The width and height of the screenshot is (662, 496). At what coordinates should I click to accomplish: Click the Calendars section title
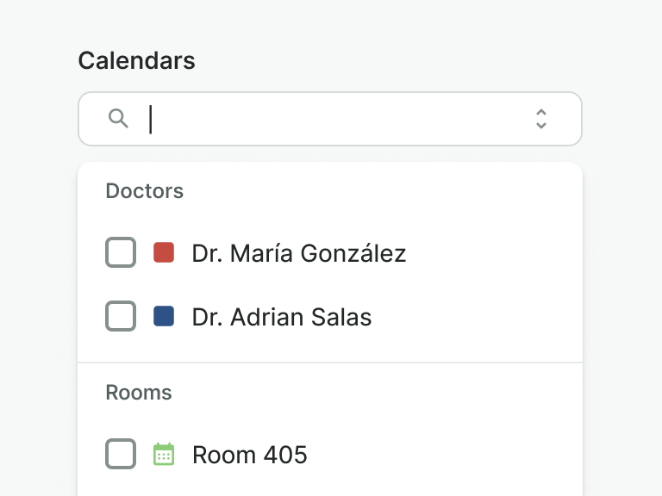136,61
